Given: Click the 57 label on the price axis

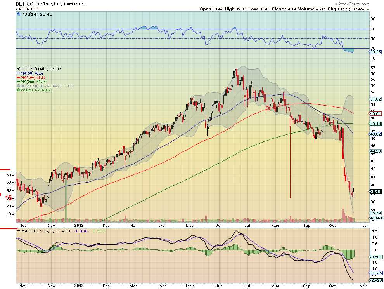Looking at the screenshot, I should coord(373,68).
